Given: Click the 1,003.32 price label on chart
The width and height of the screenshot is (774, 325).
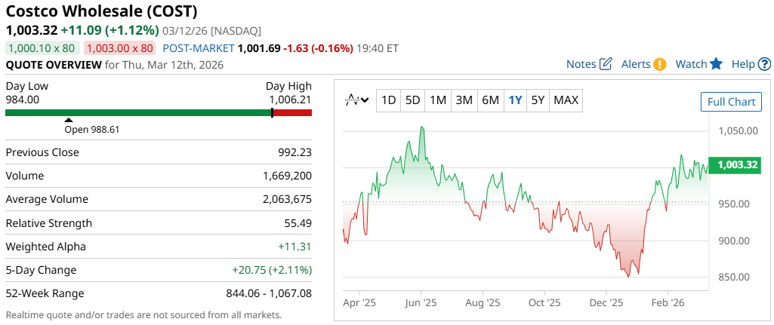Looking at the screenshot, I should (736, 165).
